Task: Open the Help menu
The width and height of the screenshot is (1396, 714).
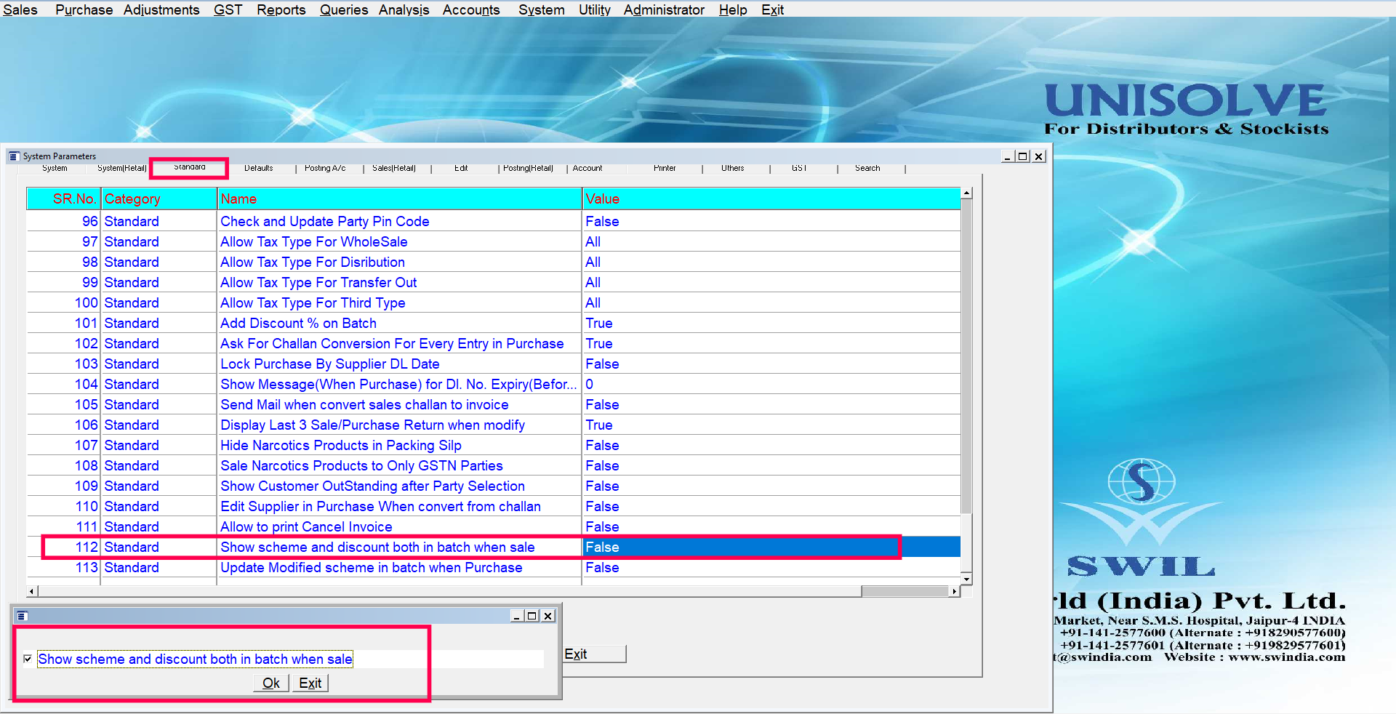Action: click(733, 9)
